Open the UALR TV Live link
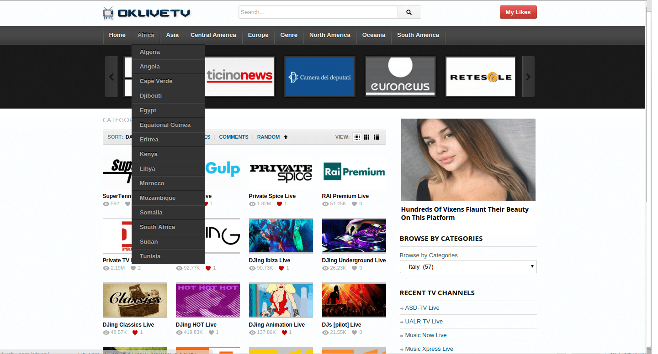The height and width of the screenshot is (354, 658). pyautogui.click(x=424, y=322)
